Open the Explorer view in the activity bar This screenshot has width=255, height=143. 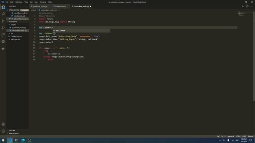(x=3, y=7)
